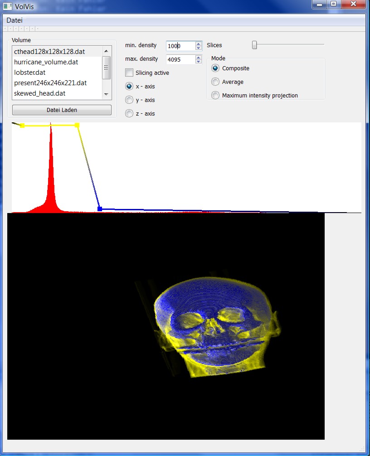370x456 pixels.
Task: Click the blue transfer function control point
Action: pos(100,209)
